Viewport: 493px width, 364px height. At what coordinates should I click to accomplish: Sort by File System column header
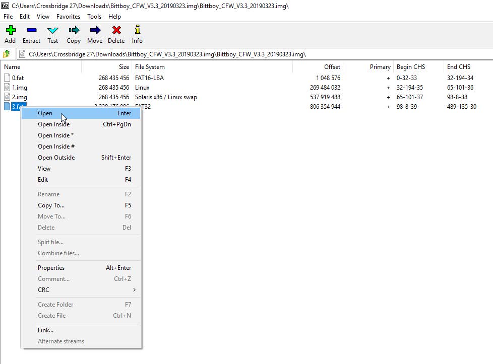coord(212,67)
